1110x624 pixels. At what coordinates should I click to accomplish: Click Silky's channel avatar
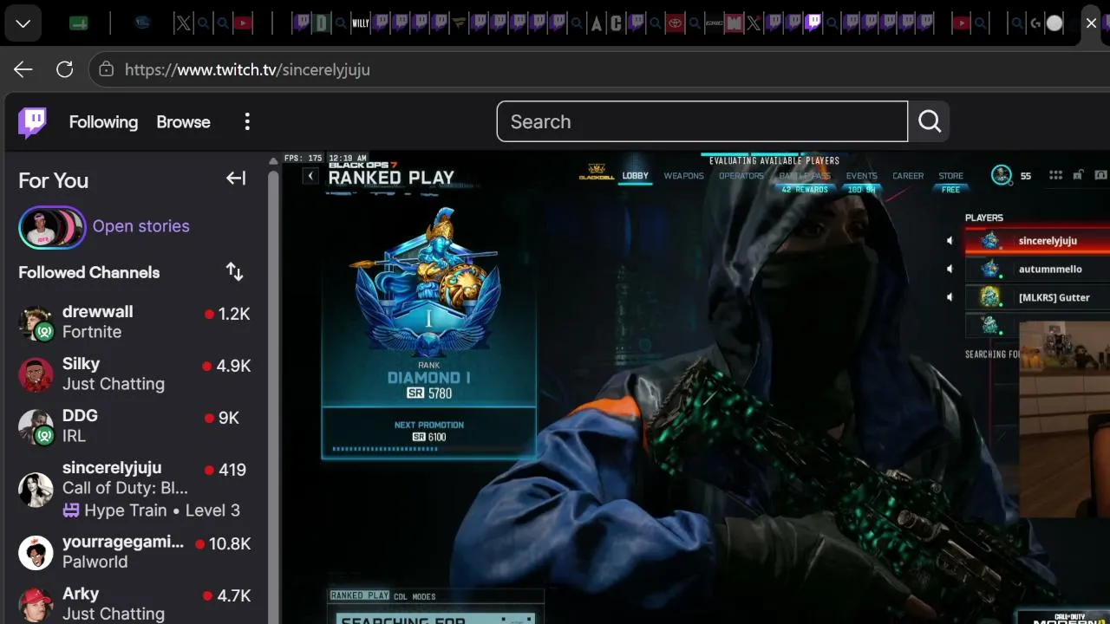tap(36, 374)
